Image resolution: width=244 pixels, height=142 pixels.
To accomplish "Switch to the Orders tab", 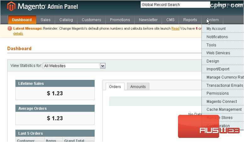I will tap(115, 86).
